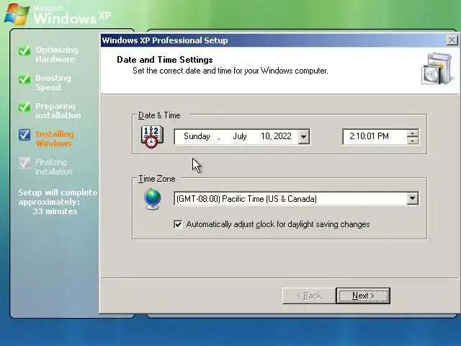This screenshot has height=346, width=461.
Task: Click the green check beside Preparing installation
Action: coord(24,107)
